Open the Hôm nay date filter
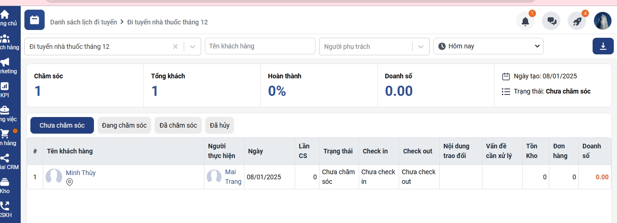The image size is (617, 223). [x=488, y=46]
